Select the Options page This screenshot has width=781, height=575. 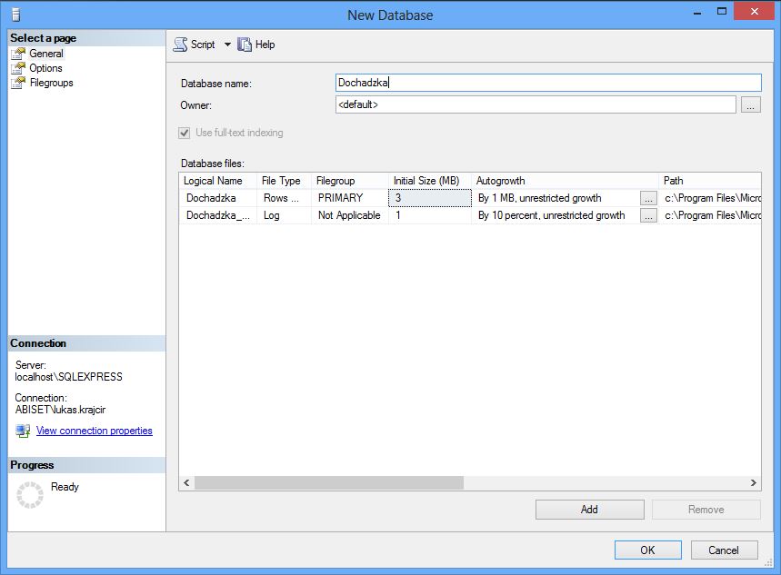pos(45,68)
